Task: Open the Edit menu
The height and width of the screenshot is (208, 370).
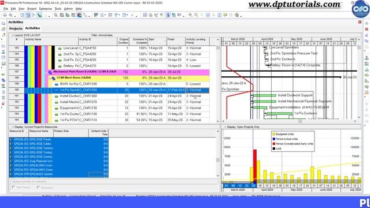Action: point(13,9)
